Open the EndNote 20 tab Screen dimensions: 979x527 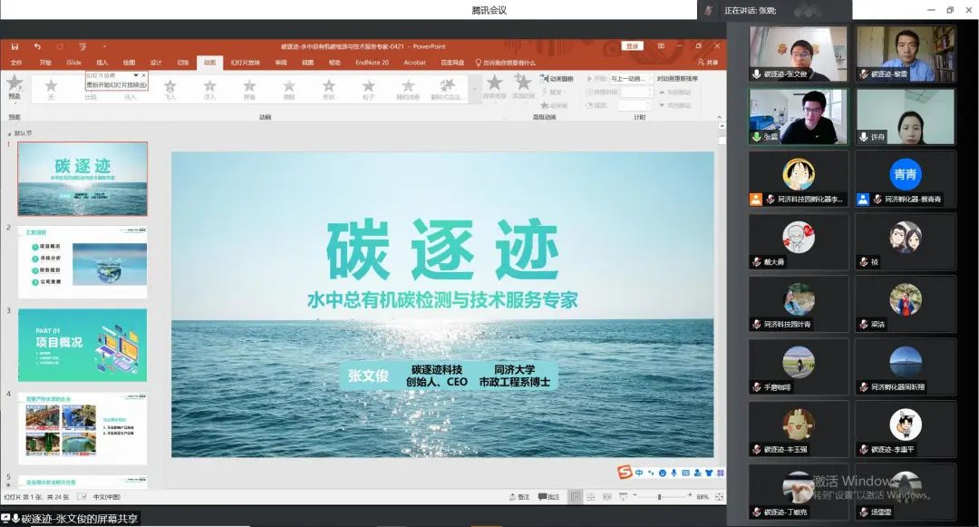373,63
